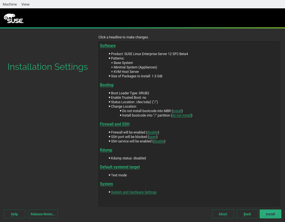Screen dimensions: 285x222
Task: Open the SSH port via the open link
Action: 153,137
